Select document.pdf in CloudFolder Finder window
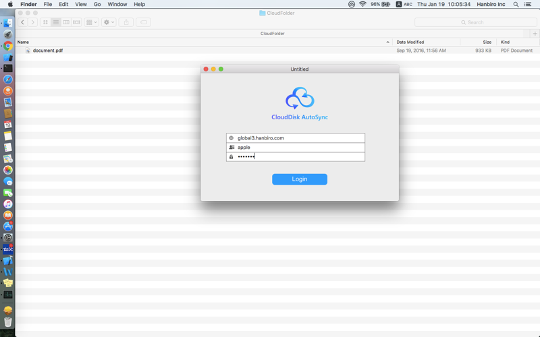 click(x=47, y=51)
